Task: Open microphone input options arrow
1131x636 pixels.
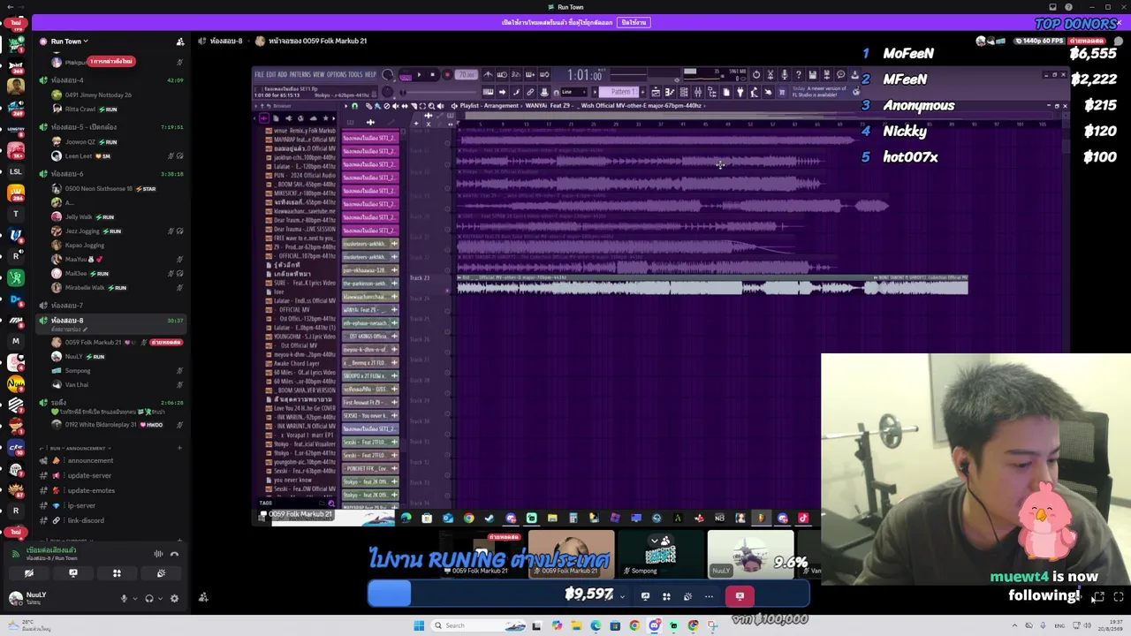Action: 135,598
